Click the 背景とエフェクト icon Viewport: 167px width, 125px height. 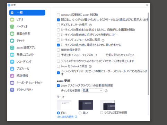point(12,55)
